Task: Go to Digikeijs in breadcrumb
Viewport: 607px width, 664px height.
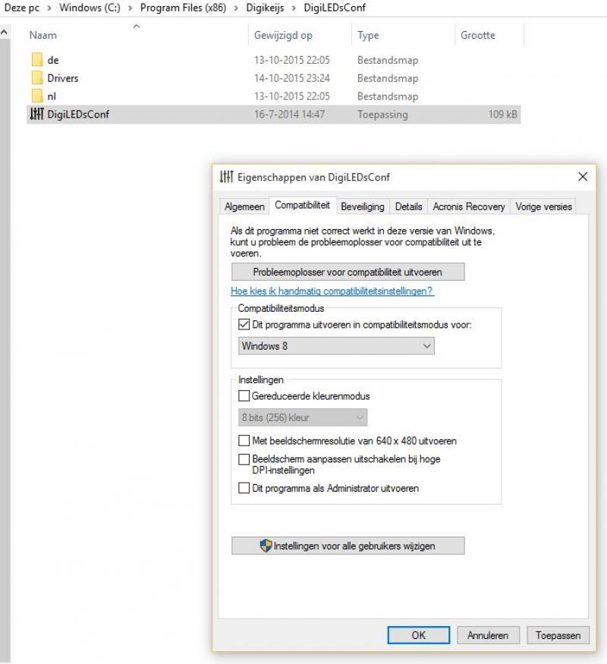Action: pyautogui.click(x=265, y=8)
